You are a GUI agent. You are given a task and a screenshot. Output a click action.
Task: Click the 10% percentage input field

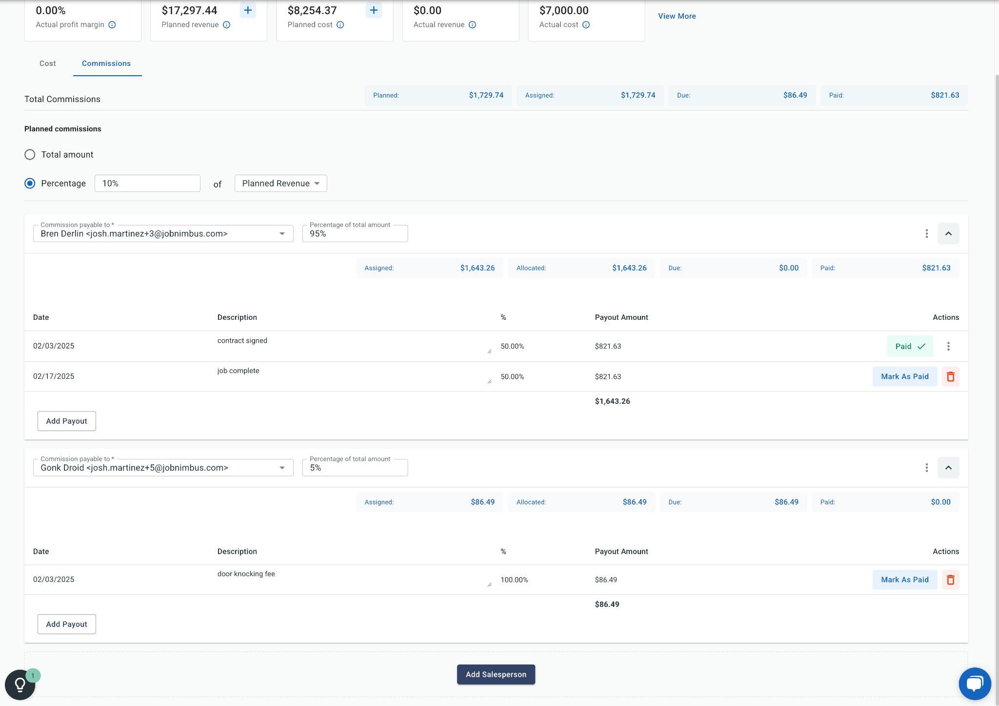click(147, 184)
